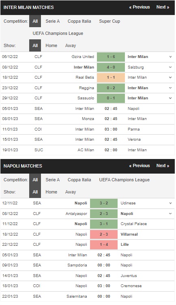176x305 pixels.
Task: Expand the Sassuolo match row chevron
Action: click(170, 98)
